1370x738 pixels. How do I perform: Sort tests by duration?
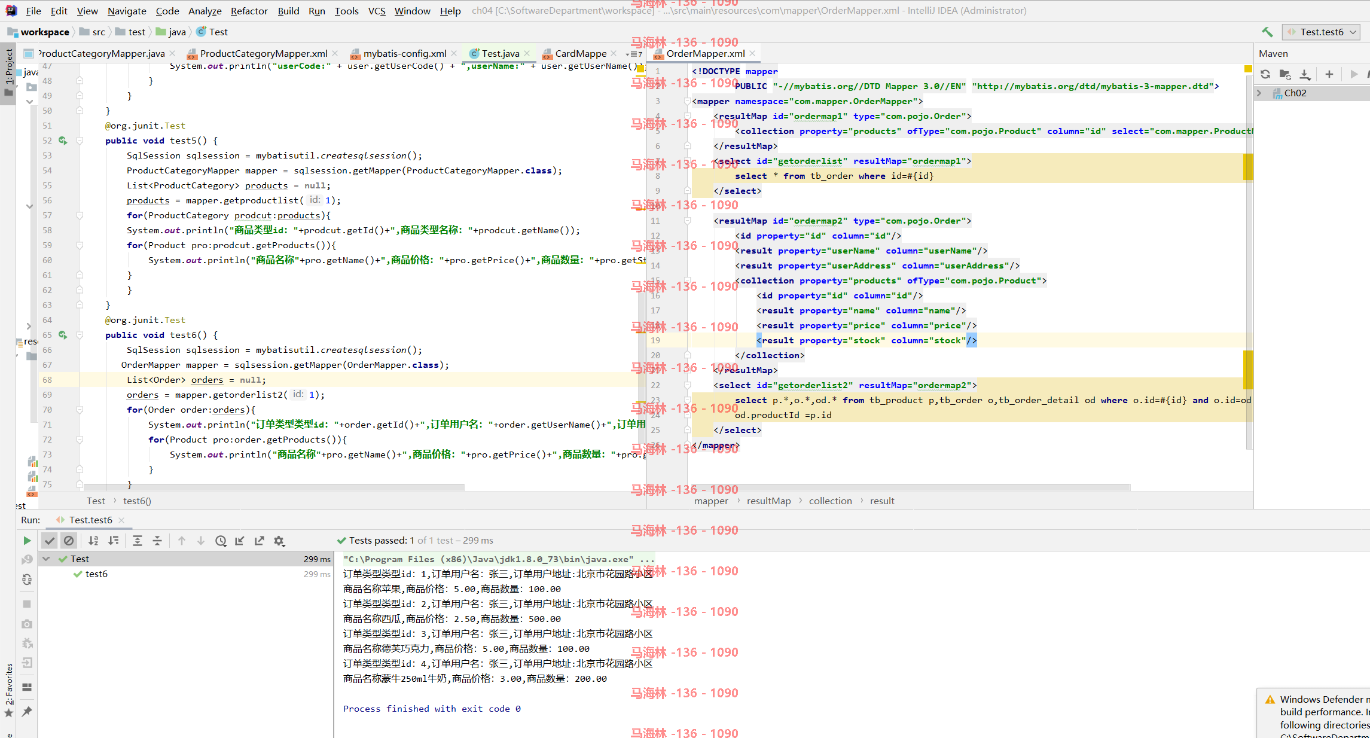pos(113,541)
